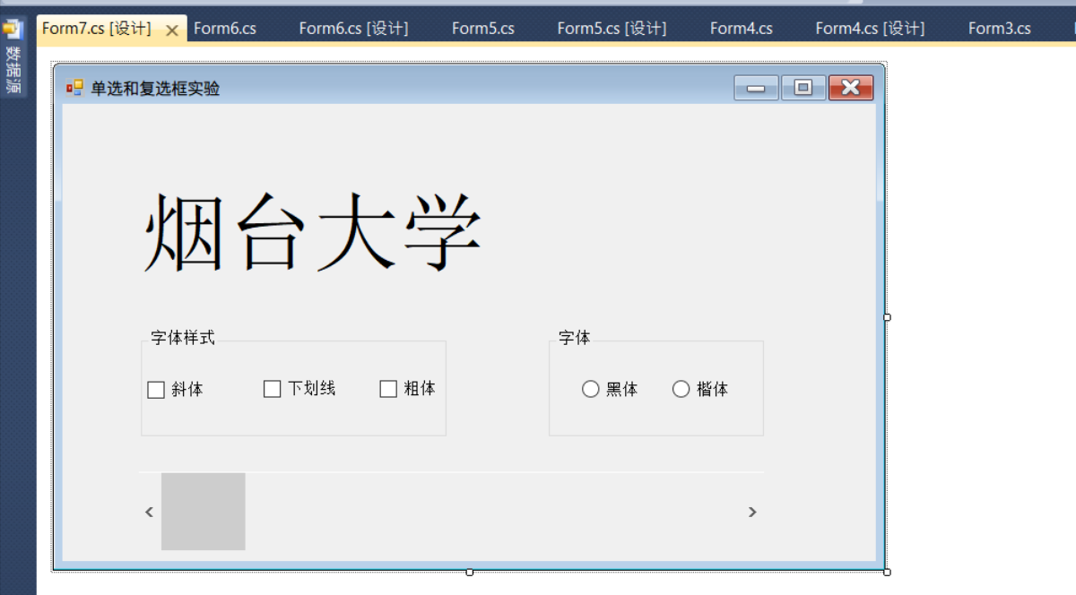Close the Form7.cs [设计] tab with its X

click(171, 28)
